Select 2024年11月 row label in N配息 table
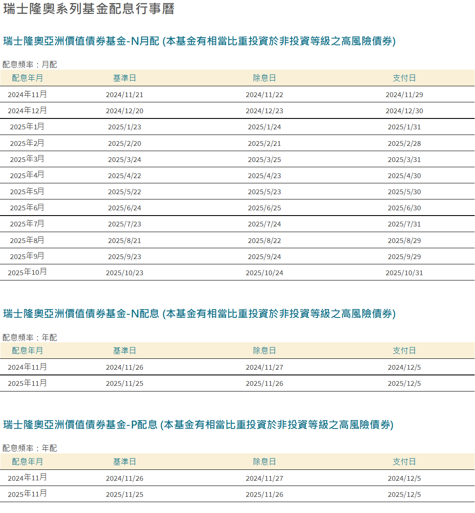The width and height of the screenshot is (475, 513). (x=27, y=367)
